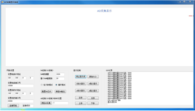
Task: Restore waveform with the 原始大小 button
Action: click(93, 76)
